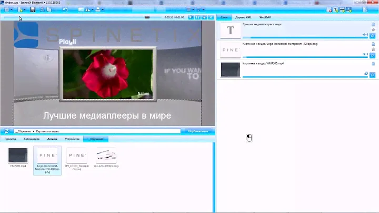Expand the print icon dropdown in toolbar
Viewport: 379px width, 213px height.
102,9
